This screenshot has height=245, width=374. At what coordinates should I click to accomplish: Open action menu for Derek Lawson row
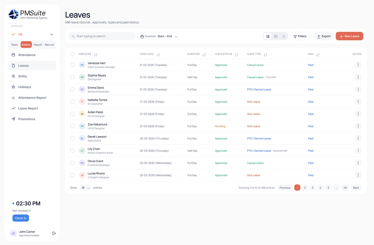[358, 138]
